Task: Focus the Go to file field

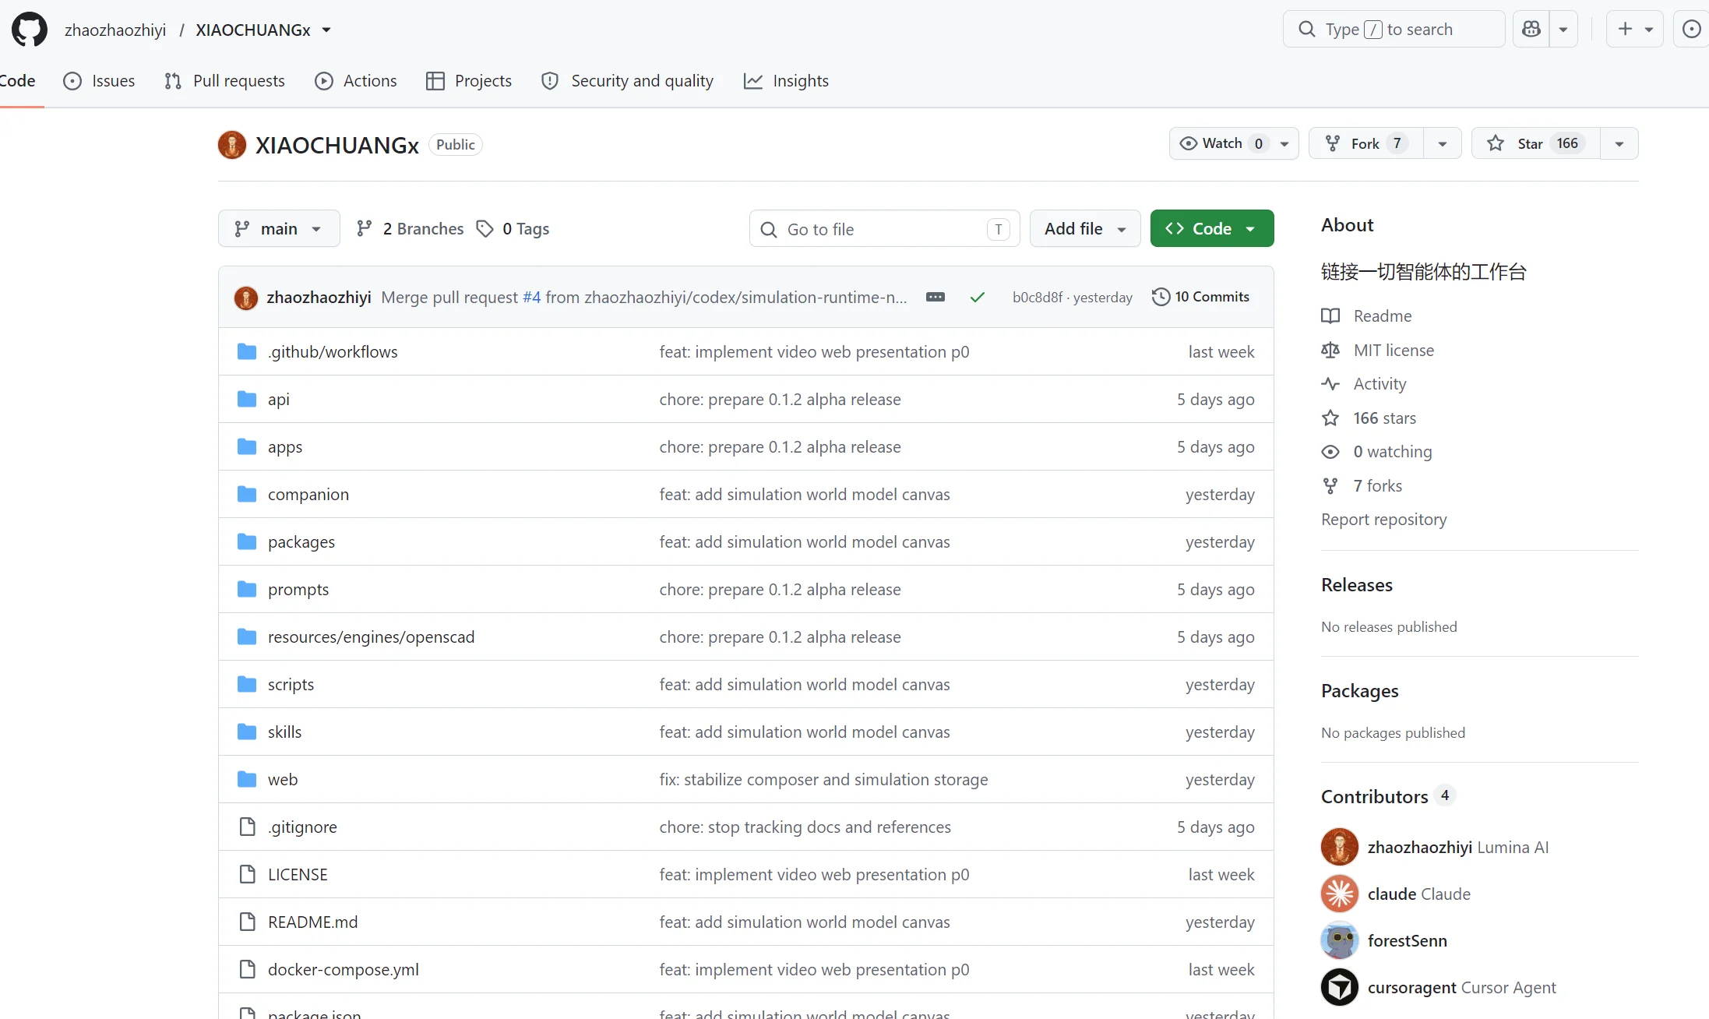Action: pyautogui.click(x=884, y=229)
